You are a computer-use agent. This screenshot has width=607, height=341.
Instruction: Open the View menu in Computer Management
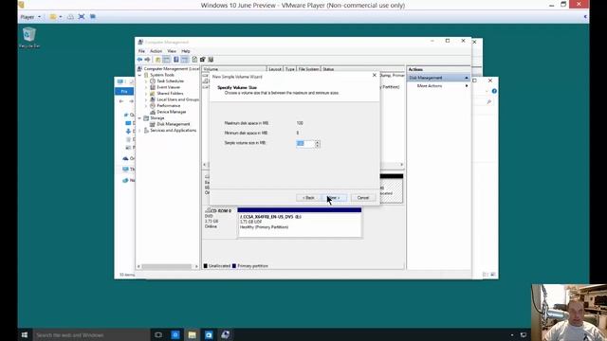click(x=172, y=51)
